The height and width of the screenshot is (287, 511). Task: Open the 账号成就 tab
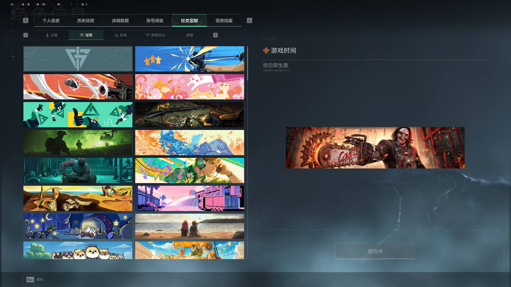pos(155,20)
